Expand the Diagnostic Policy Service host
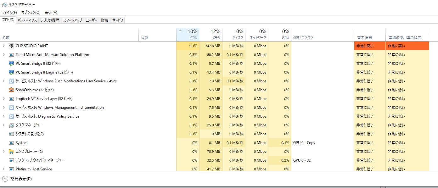Image resolution: width=438 pixels, height=188 pixels. tap(4, 116)
